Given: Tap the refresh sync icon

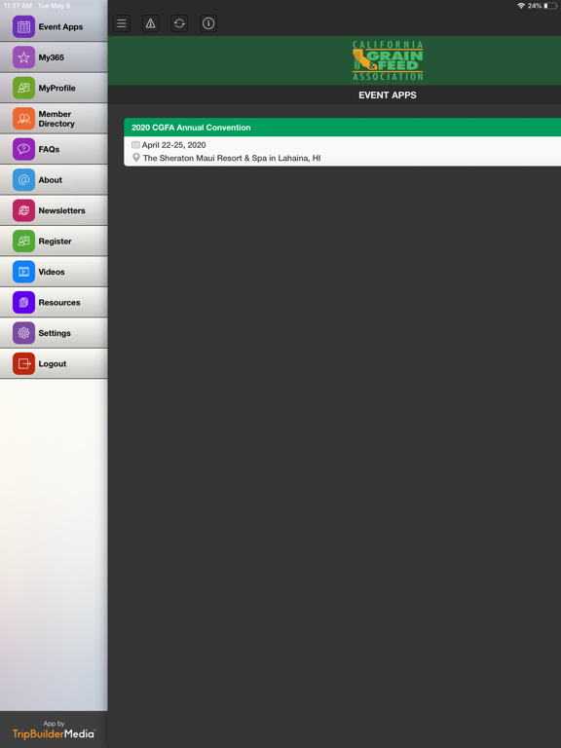Looking at the screenshot, I should click(x=179, y=23).
